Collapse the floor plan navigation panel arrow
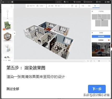112x99 pixels. [92, 11]
